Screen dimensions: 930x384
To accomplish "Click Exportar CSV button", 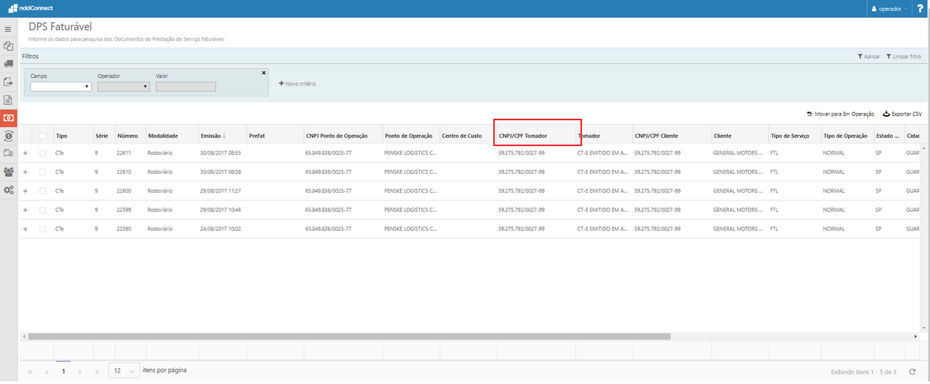I will point(902,114).
